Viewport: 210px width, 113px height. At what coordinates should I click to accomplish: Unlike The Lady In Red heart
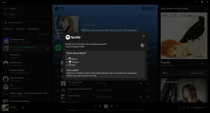coord(141,83)
